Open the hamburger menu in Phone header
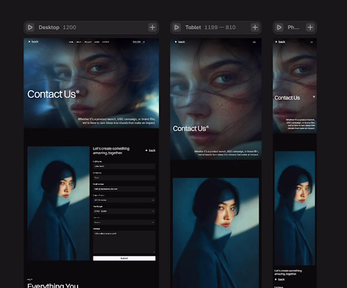The height and width of the screenshot is (288, 347). pyautogui.click(x=312, y=42)
